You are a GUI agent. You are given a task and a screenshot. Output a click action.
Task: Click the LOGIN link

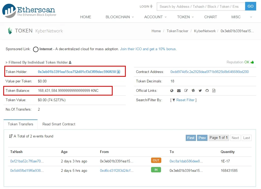144,6
